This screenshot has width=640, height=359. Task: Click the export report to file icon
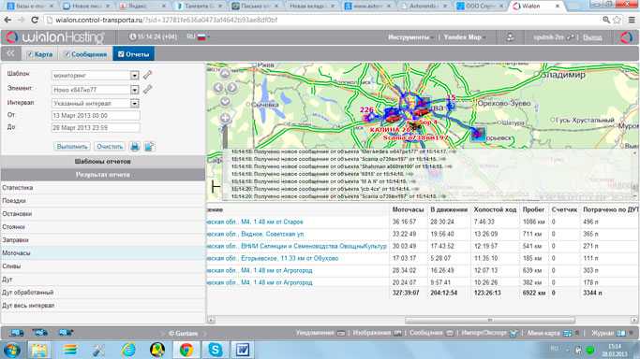pyautogui.click(x=149, y=147)
